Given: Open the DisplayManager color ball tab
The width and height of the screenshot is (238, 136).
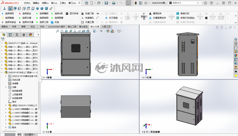Looking at the screenshot, I should click(x=30, y=35).
